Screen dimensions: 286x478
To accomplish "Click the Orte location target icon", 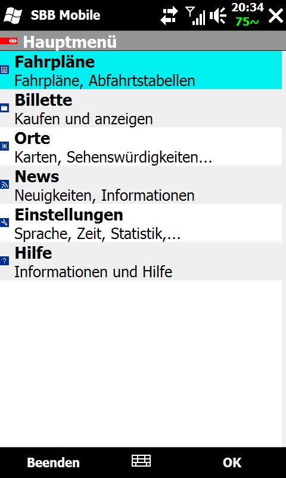I will pyautogui.click(x=4, y=146).
